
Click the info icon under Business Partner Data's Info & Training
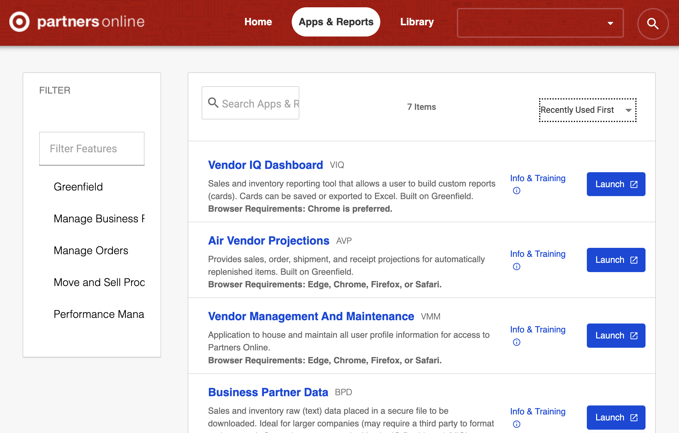(516, 424)
